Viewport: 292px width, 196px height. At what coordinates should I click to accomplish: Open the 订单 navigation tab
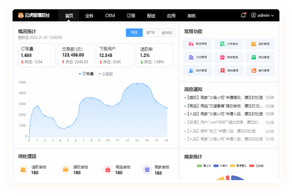[x=131, y=15]
